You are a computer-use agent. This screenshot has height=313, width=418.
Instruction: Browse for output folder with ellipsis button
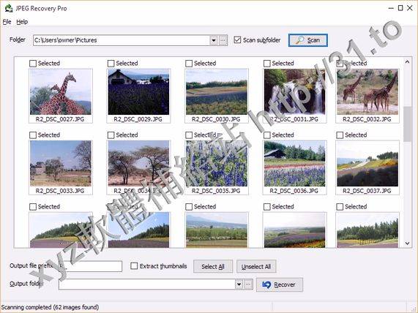(248, 284)
